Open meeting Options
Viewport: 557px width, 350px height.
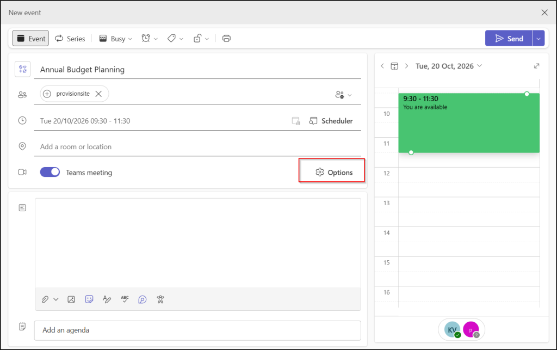pyautogui.click(x=334, y=173)
